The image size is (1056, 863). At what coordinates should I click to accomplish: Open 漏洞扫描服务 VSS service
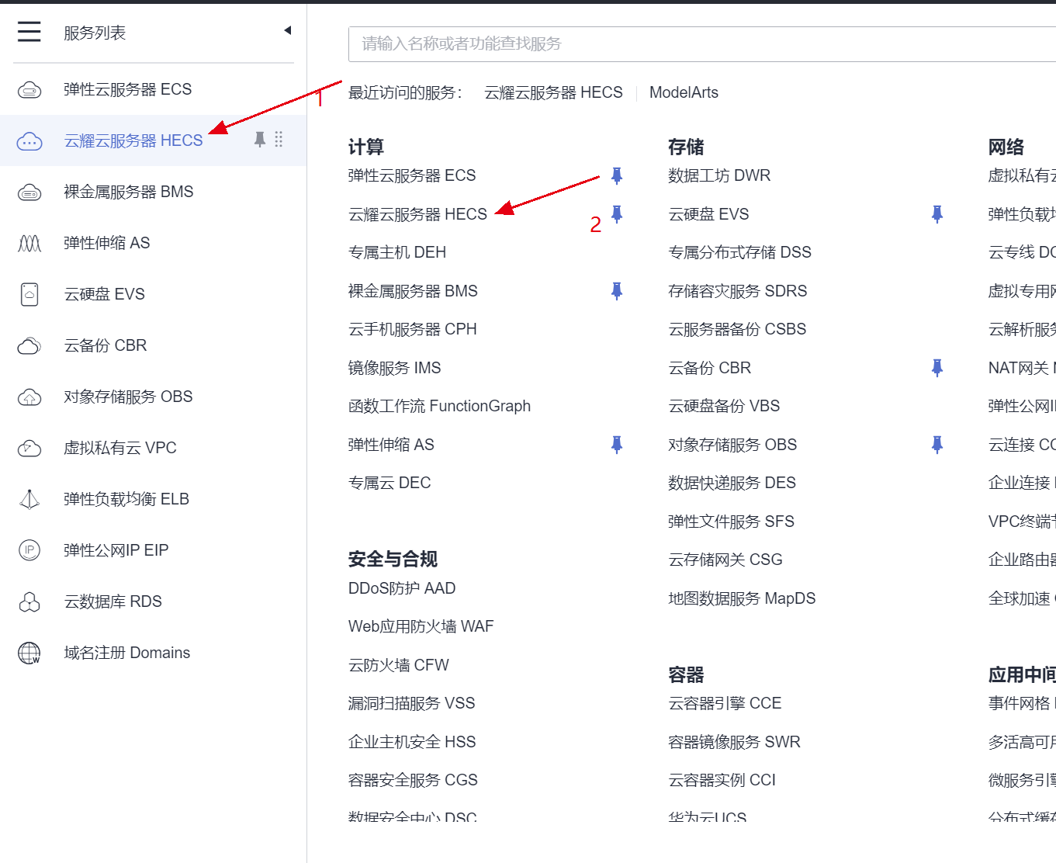pyautogui.click(x=412, y=703)
